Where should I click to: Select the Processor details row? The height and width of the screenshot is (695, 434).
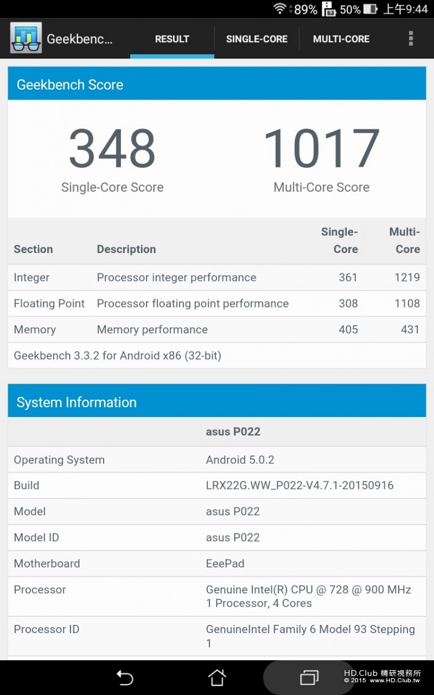[217, 596]
